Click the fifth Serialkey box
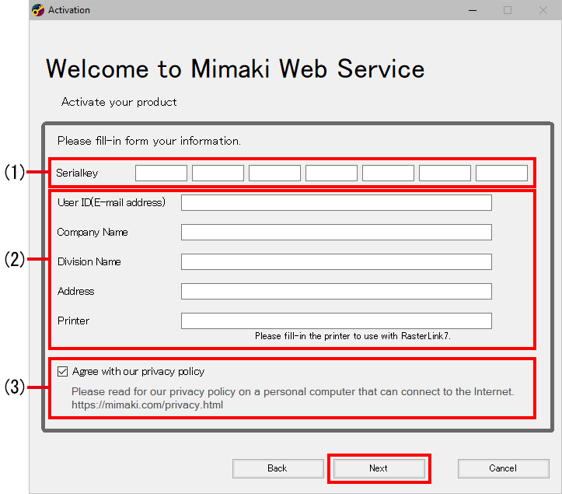This screenshot has width=562, height=494. click(388, 173)
